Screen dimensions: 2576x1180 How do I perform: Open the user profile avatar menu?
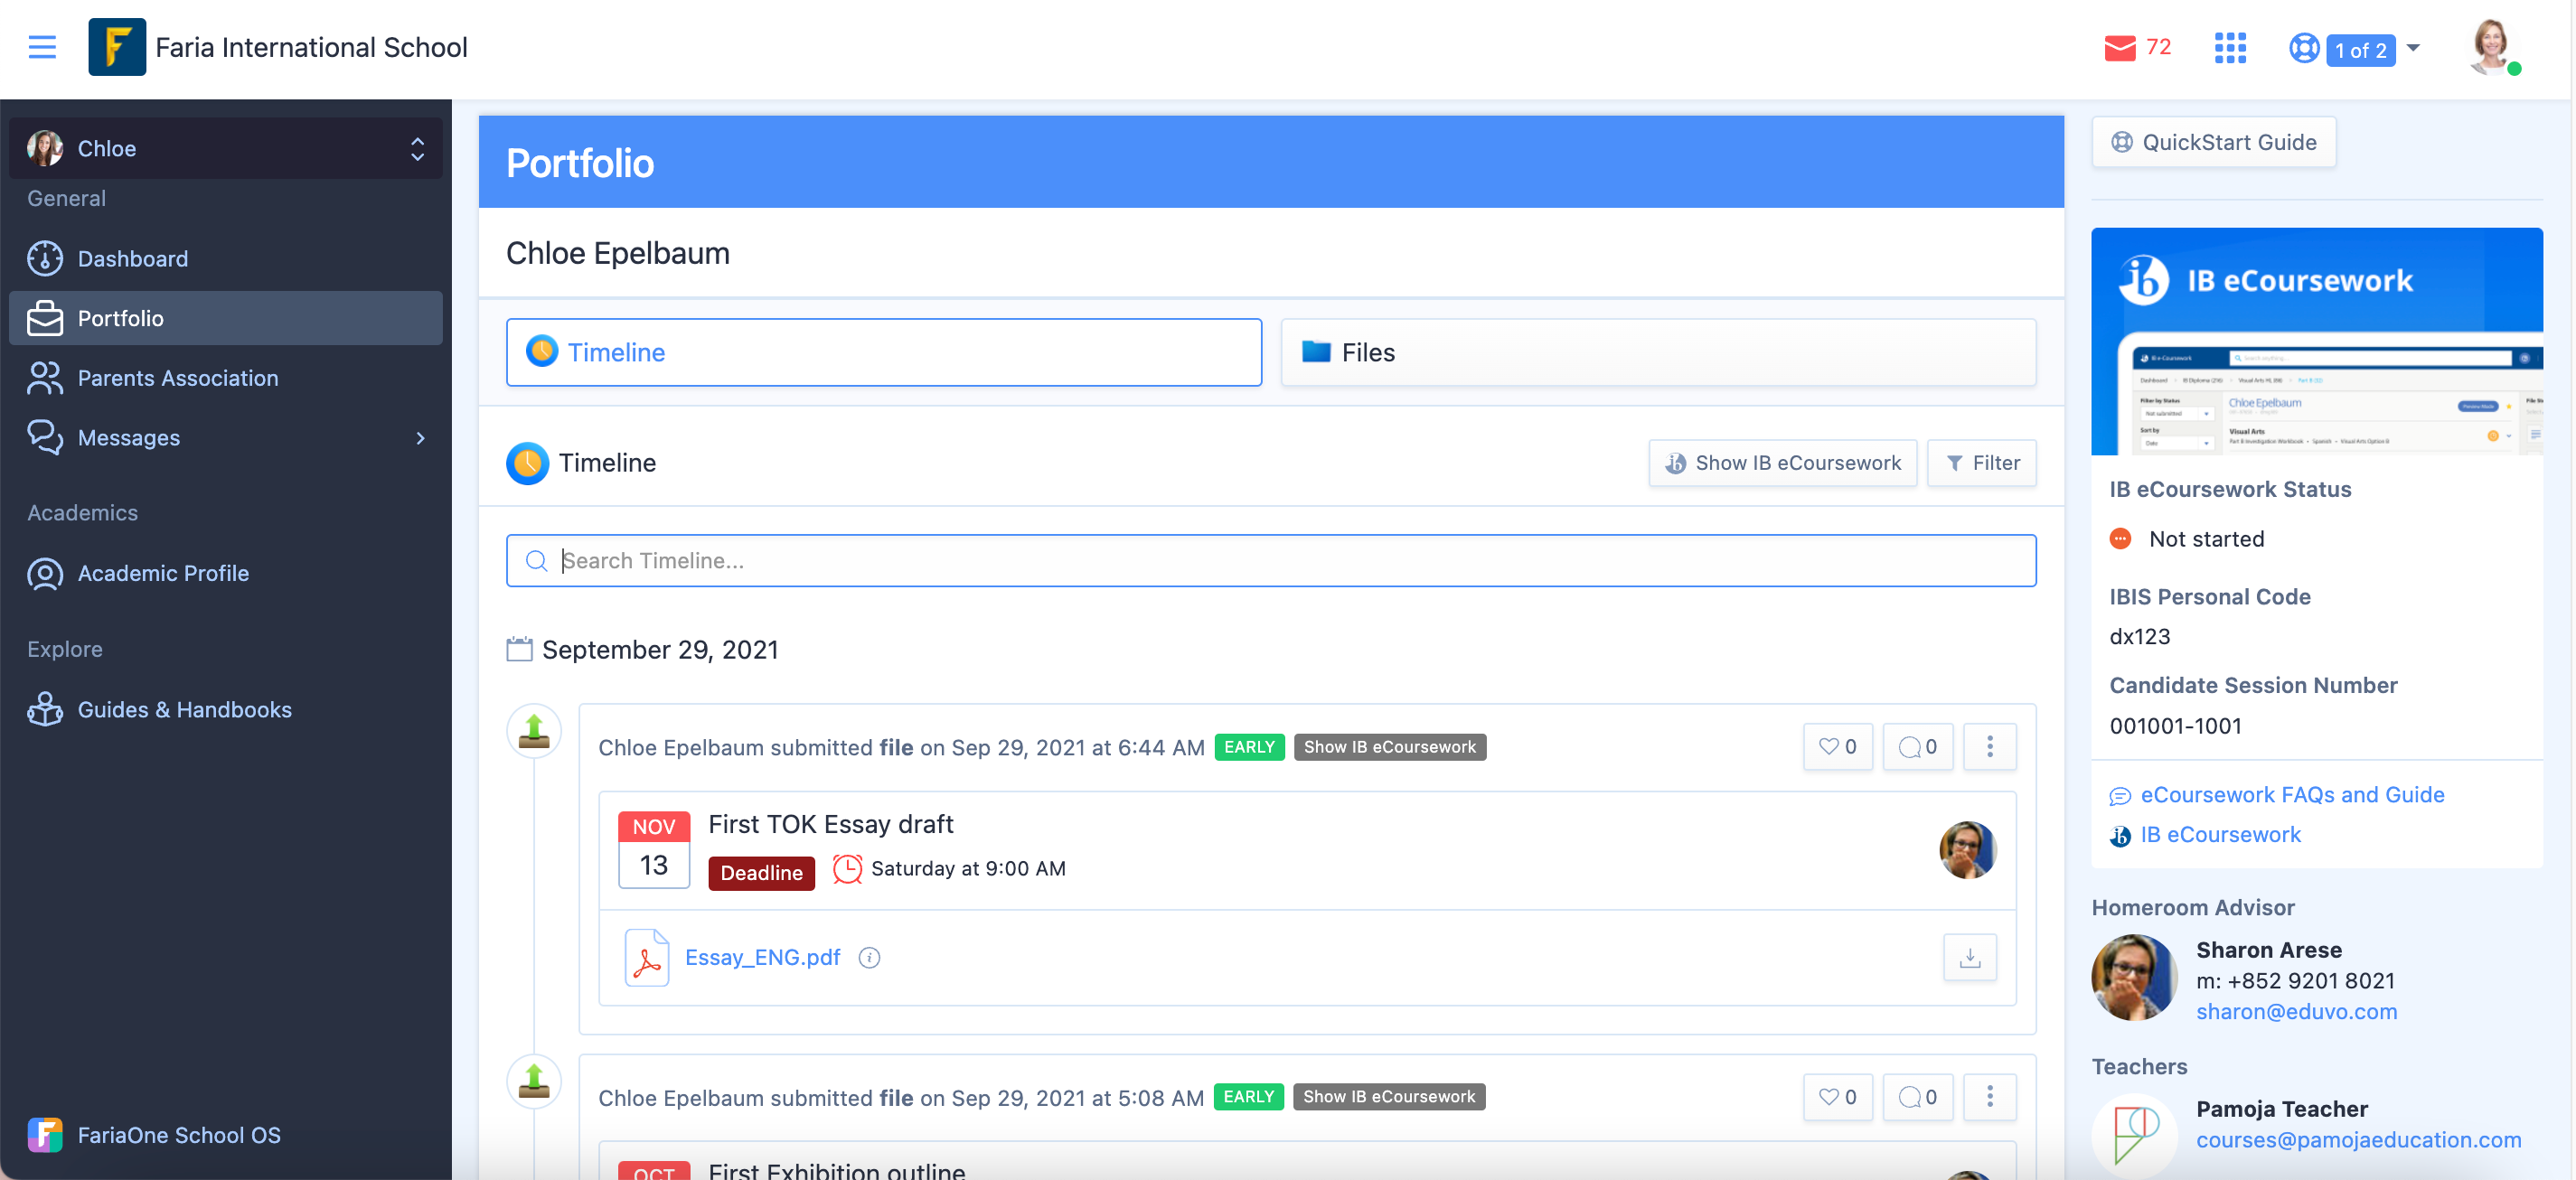[x=2493, y=47]
